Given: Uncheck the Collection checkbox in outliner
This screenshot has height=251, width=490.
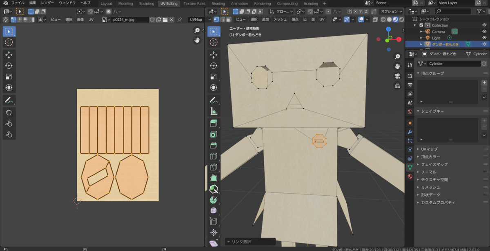Looking at the screenshot, I should coord(421,25).
